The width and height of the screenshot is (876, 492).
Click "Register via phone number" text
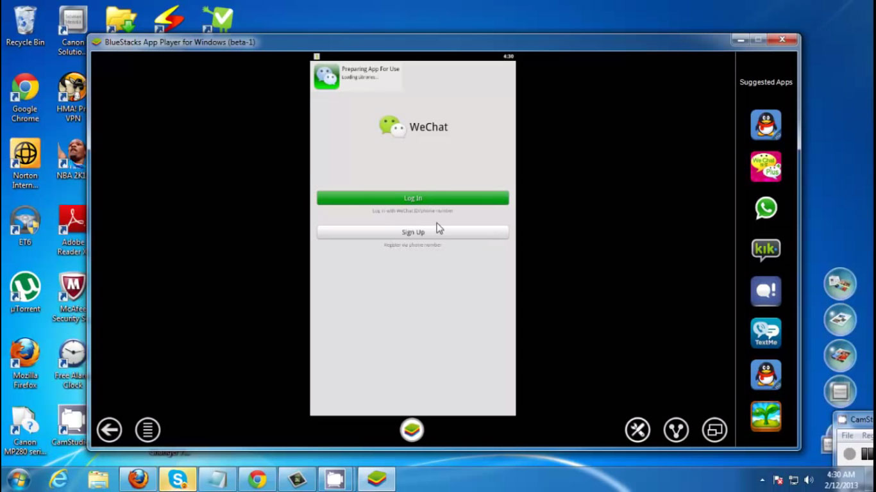412,245
